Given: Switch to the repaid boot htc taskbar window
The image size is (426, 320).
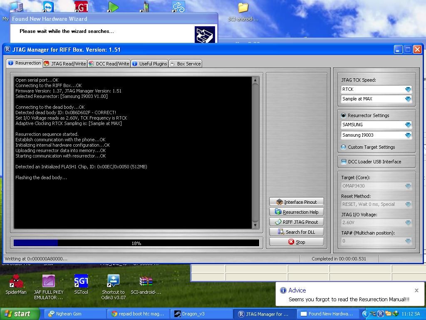Looking at the screenshot, I should (x=139, y=314).
